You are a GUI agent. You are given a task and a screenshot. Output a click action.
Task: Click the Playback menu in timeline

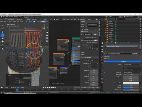[x=7, y=87]
